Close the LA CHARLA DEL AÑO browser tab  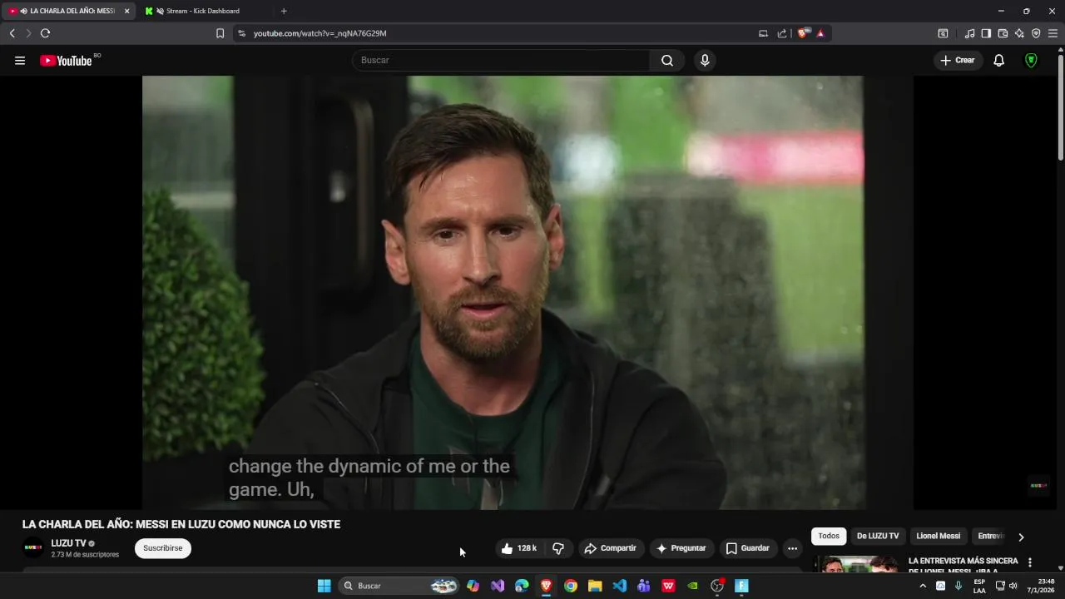(x=126, y=11)
